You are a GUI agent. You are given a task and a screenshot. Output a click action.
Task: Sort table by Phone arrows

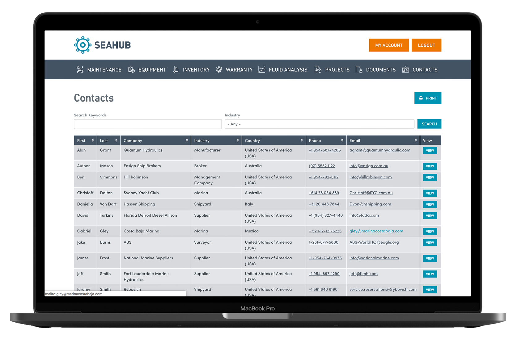pyautogui.click(x=342, y=140)
